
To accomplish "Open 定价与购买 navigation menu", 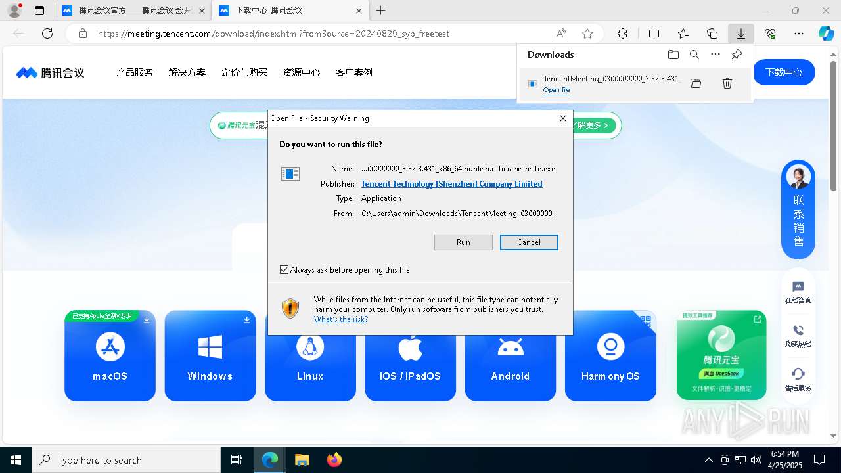I will point(244,72).
